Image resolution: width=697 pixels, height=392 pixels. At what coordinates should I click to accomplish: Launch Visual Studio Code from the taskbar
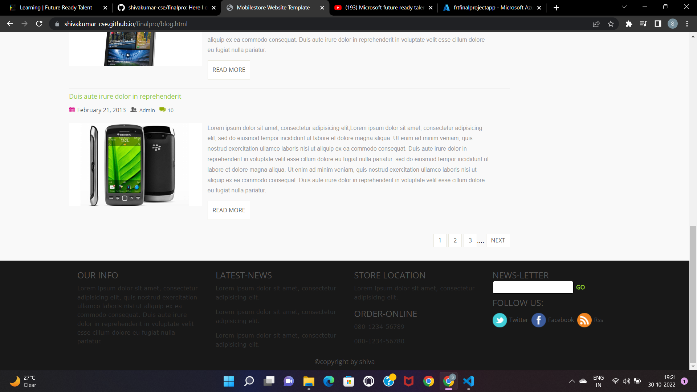[x=468, y=381]
